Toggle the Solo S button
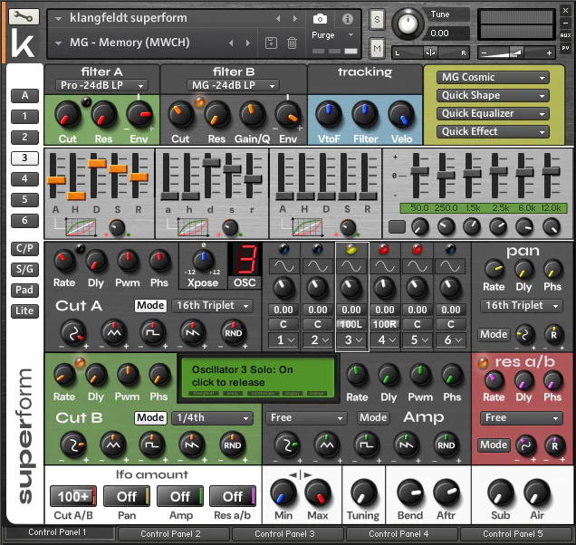This screenshot has height=545, width=576. 377,20
